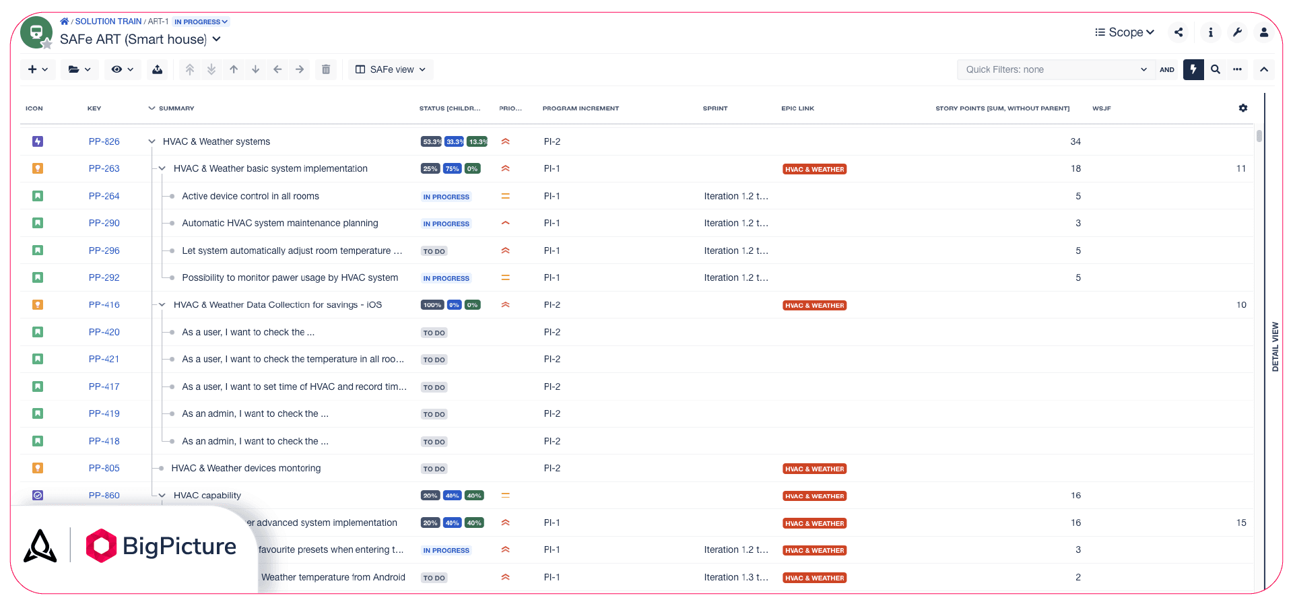Open the eye view options dropdown
Viewport: 1293px width, 606px height.
[123, 69]
